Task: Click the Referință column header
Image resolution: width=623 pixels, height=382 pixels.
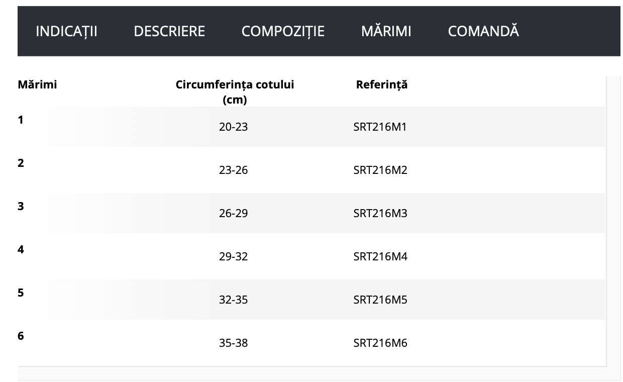Action: (381, 85)
